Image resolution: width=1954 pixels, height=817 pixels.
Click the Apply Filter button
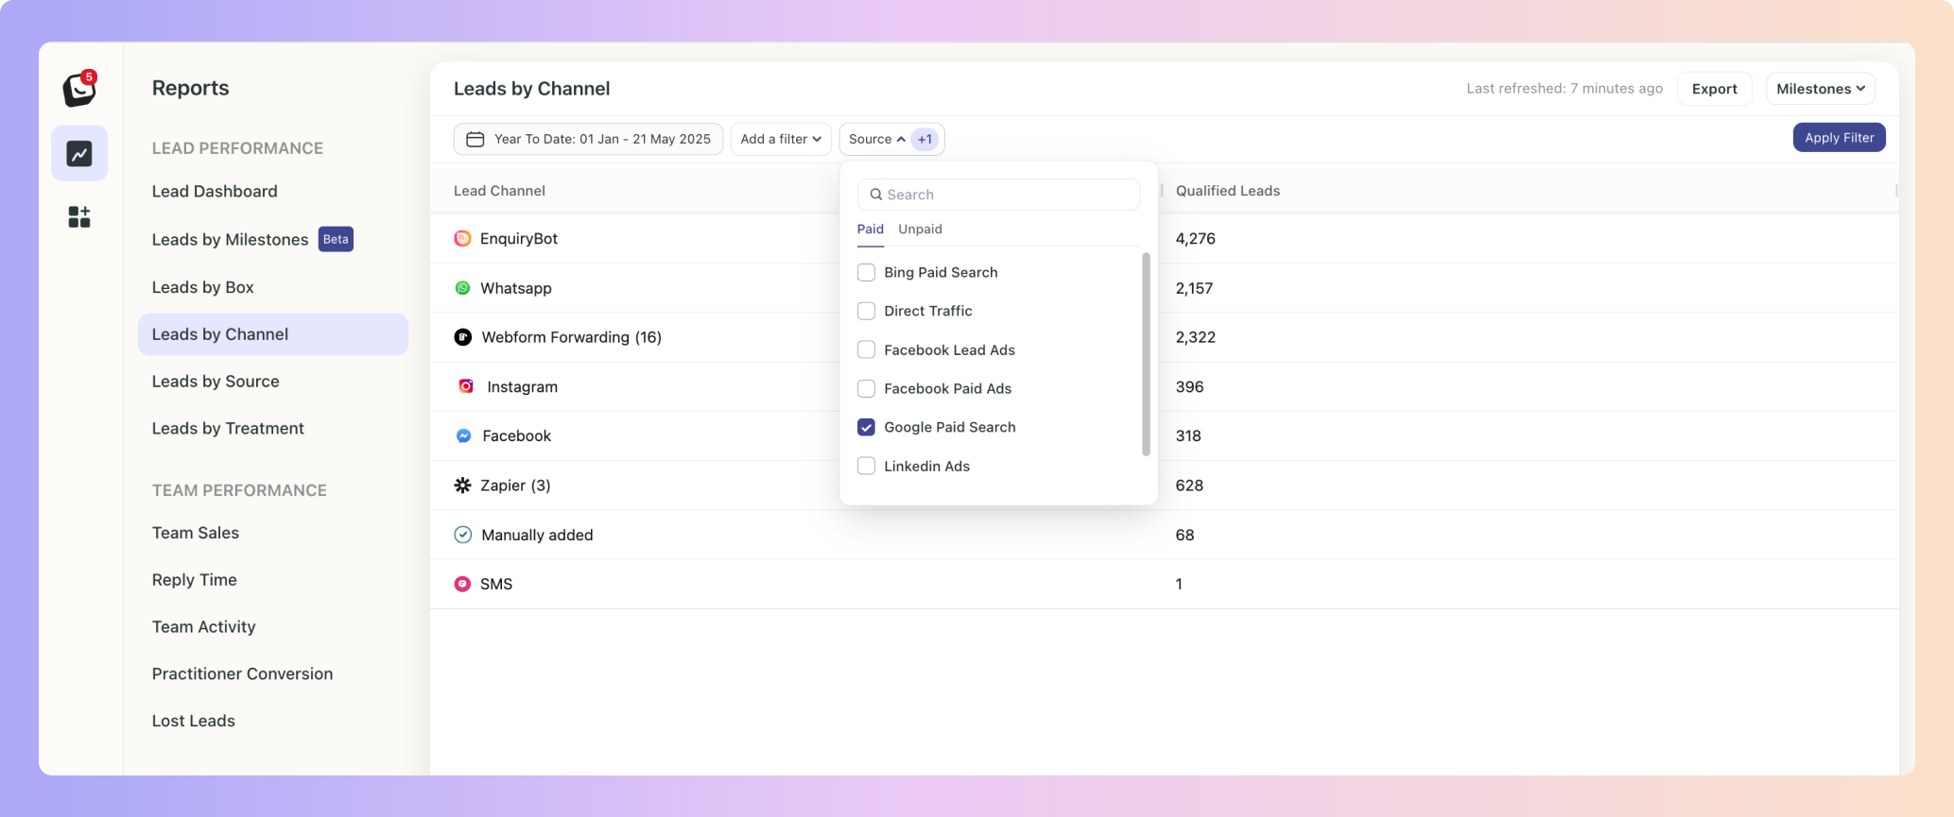coord(1840,137)
